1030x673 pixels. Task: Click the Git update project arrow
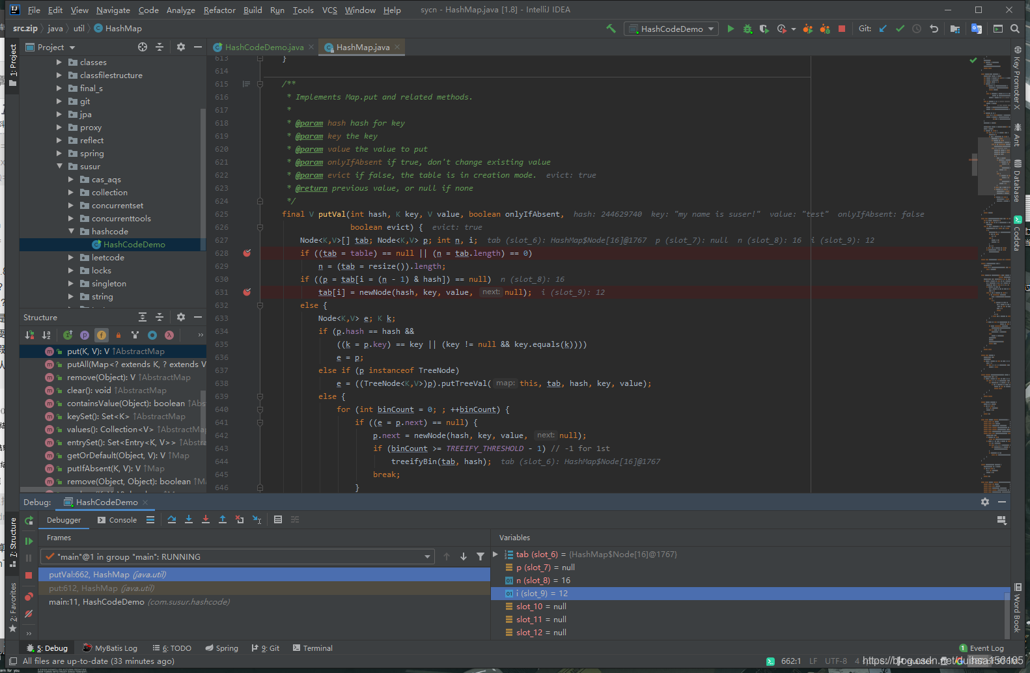[x=883, y=29]
